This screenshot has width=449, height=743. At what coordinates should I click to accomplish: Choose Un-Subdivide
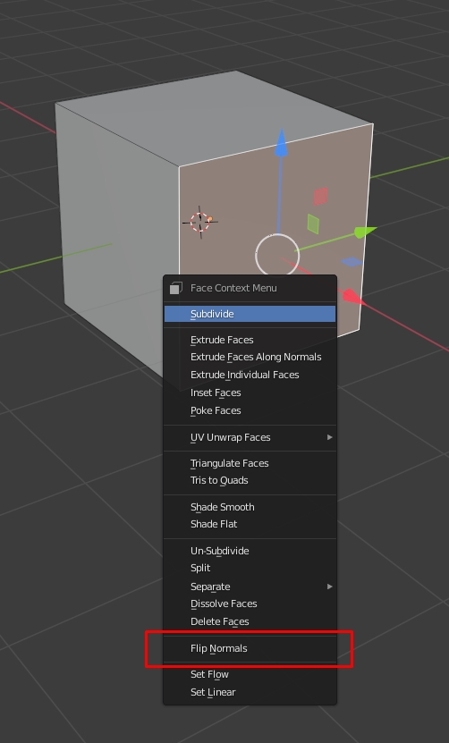[250, 551]
